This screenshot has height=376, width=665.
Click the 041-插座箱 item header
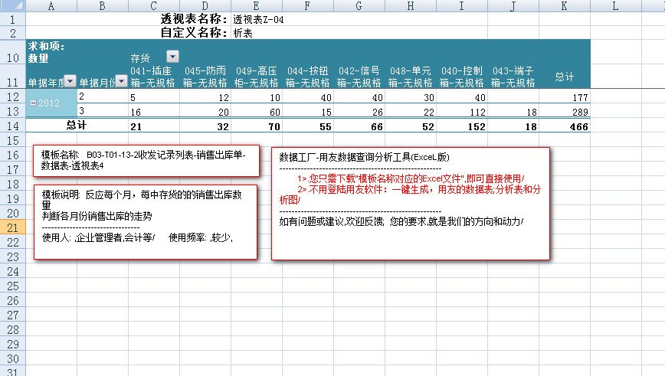coord(153,77)
